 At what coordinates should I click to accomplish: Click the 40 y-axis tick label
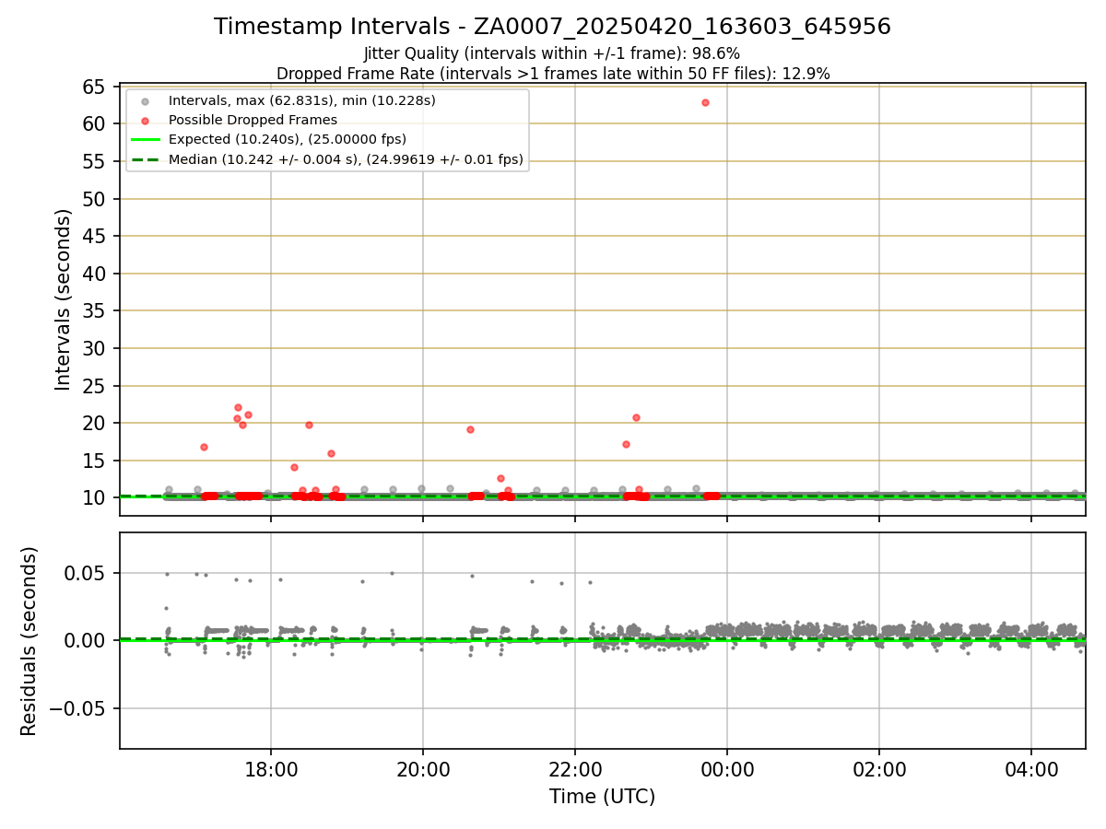coord(94,274)
